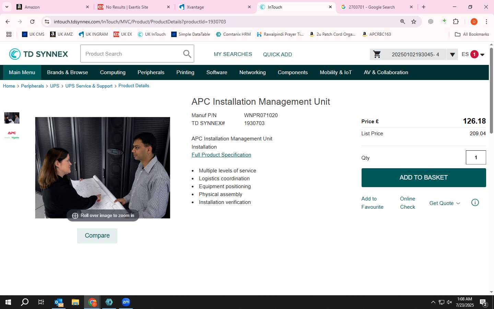The image size is (494, 309).
Task: Expand the basket dropdown arrow
Action: (x=452, y=54)
